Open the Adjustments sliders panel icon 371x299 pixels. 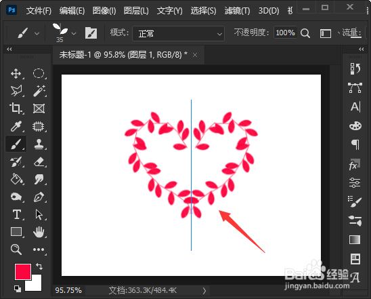355,183
